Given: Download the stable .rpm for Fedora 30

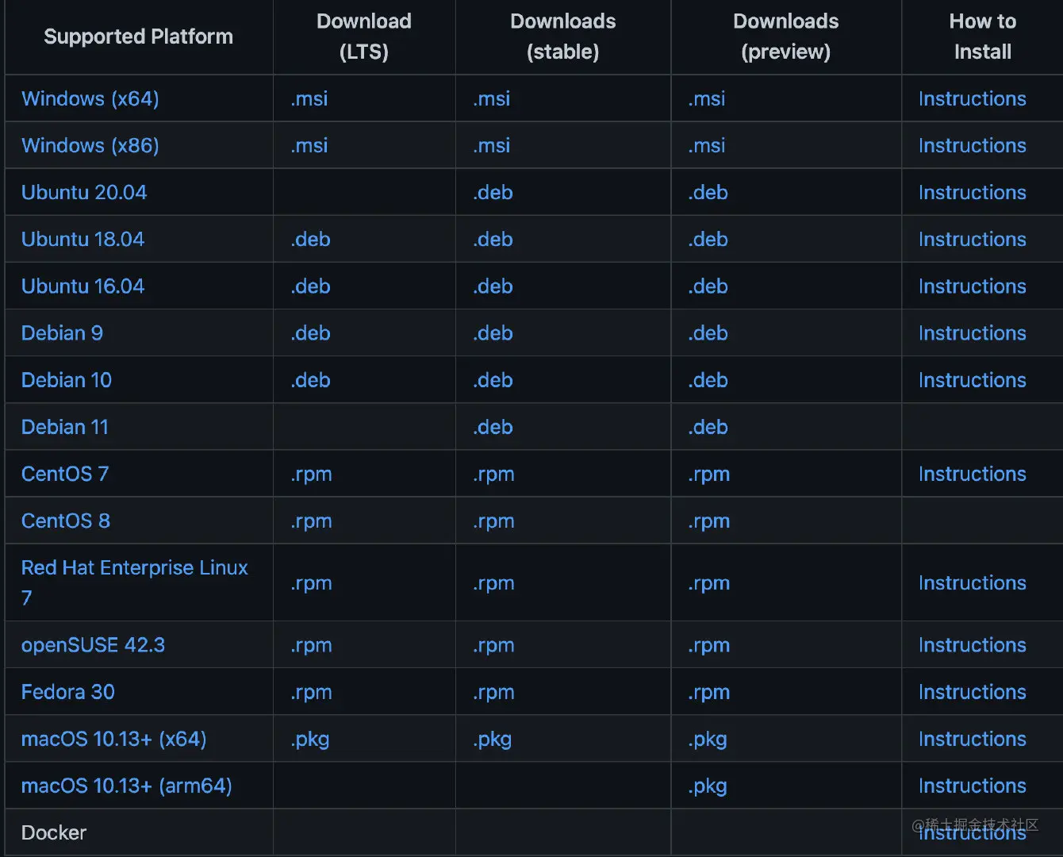Looking at the screenshot, I should coord(494,692).
